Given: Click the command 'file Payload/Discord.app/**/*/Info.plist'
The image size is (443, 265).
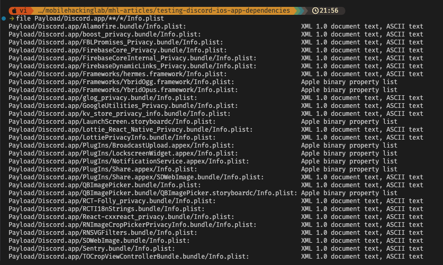Looking at the screenshot, I should (x=90, y=19).
